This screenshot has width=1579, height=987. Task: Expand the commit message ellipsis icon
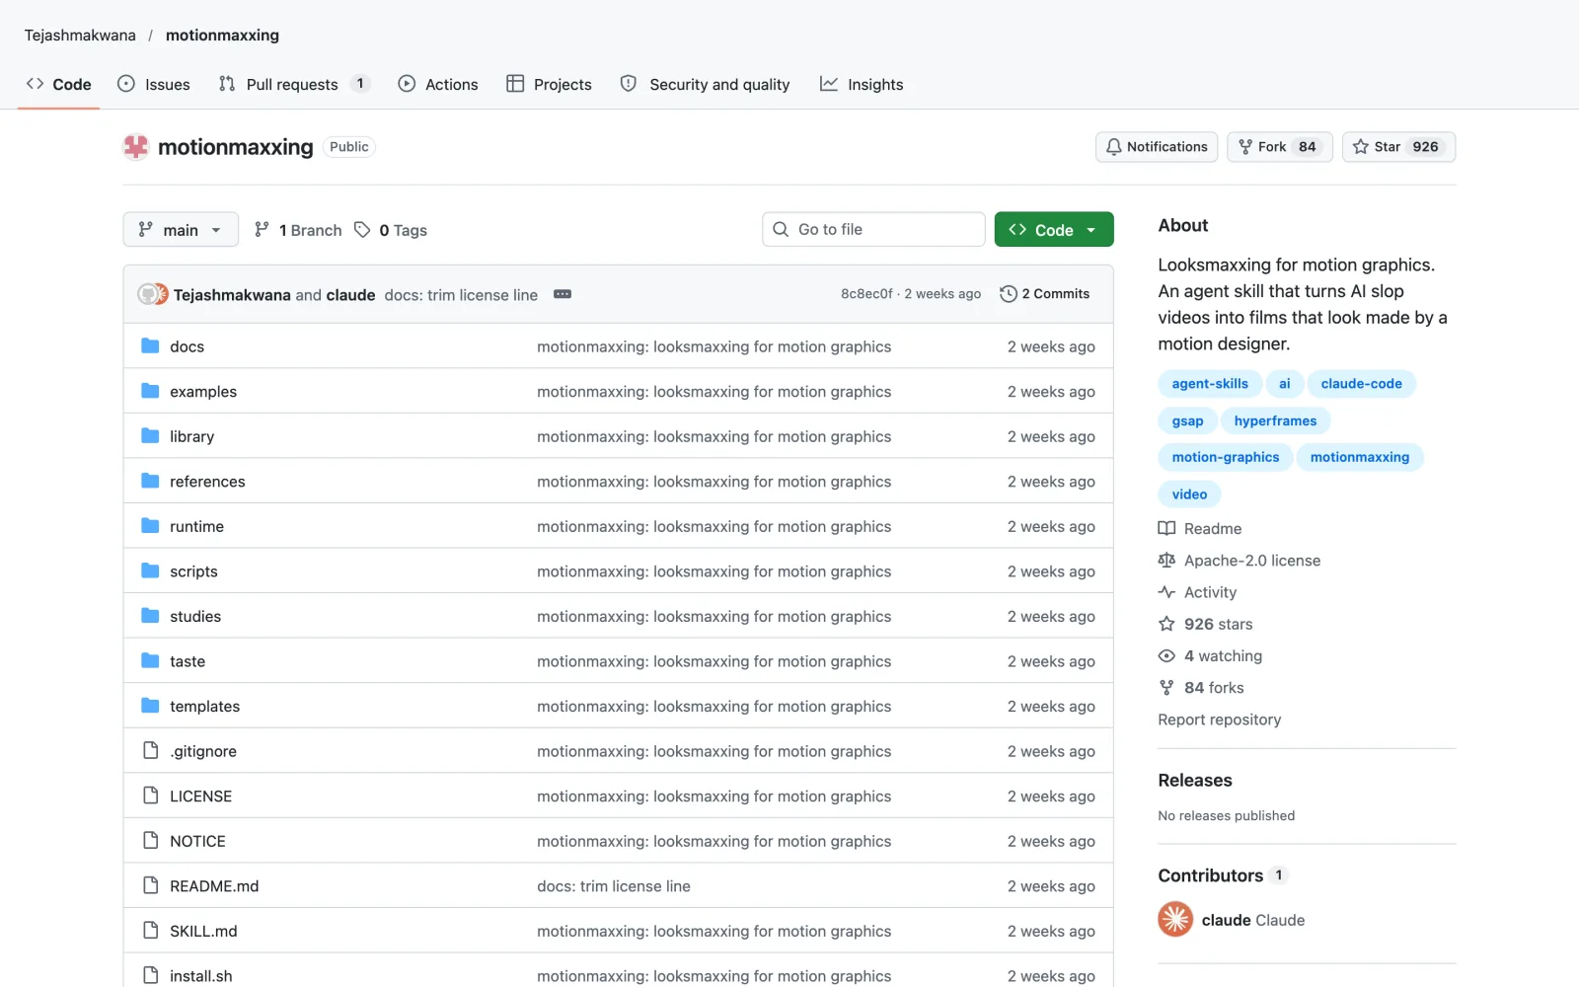pyautogui.click(x=563, y=294)
